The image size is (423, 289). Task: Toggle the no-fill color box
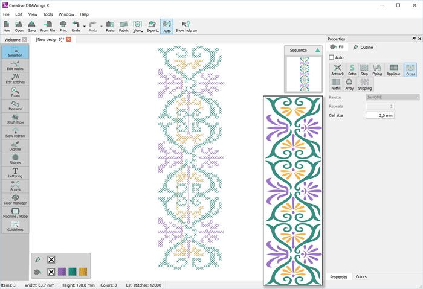click(x=51, y=272)
